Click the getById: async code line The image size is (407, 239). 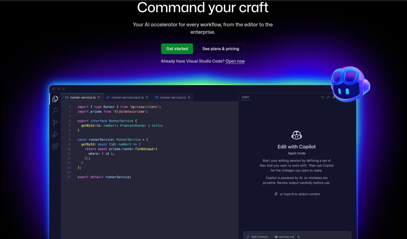point(111,144)
